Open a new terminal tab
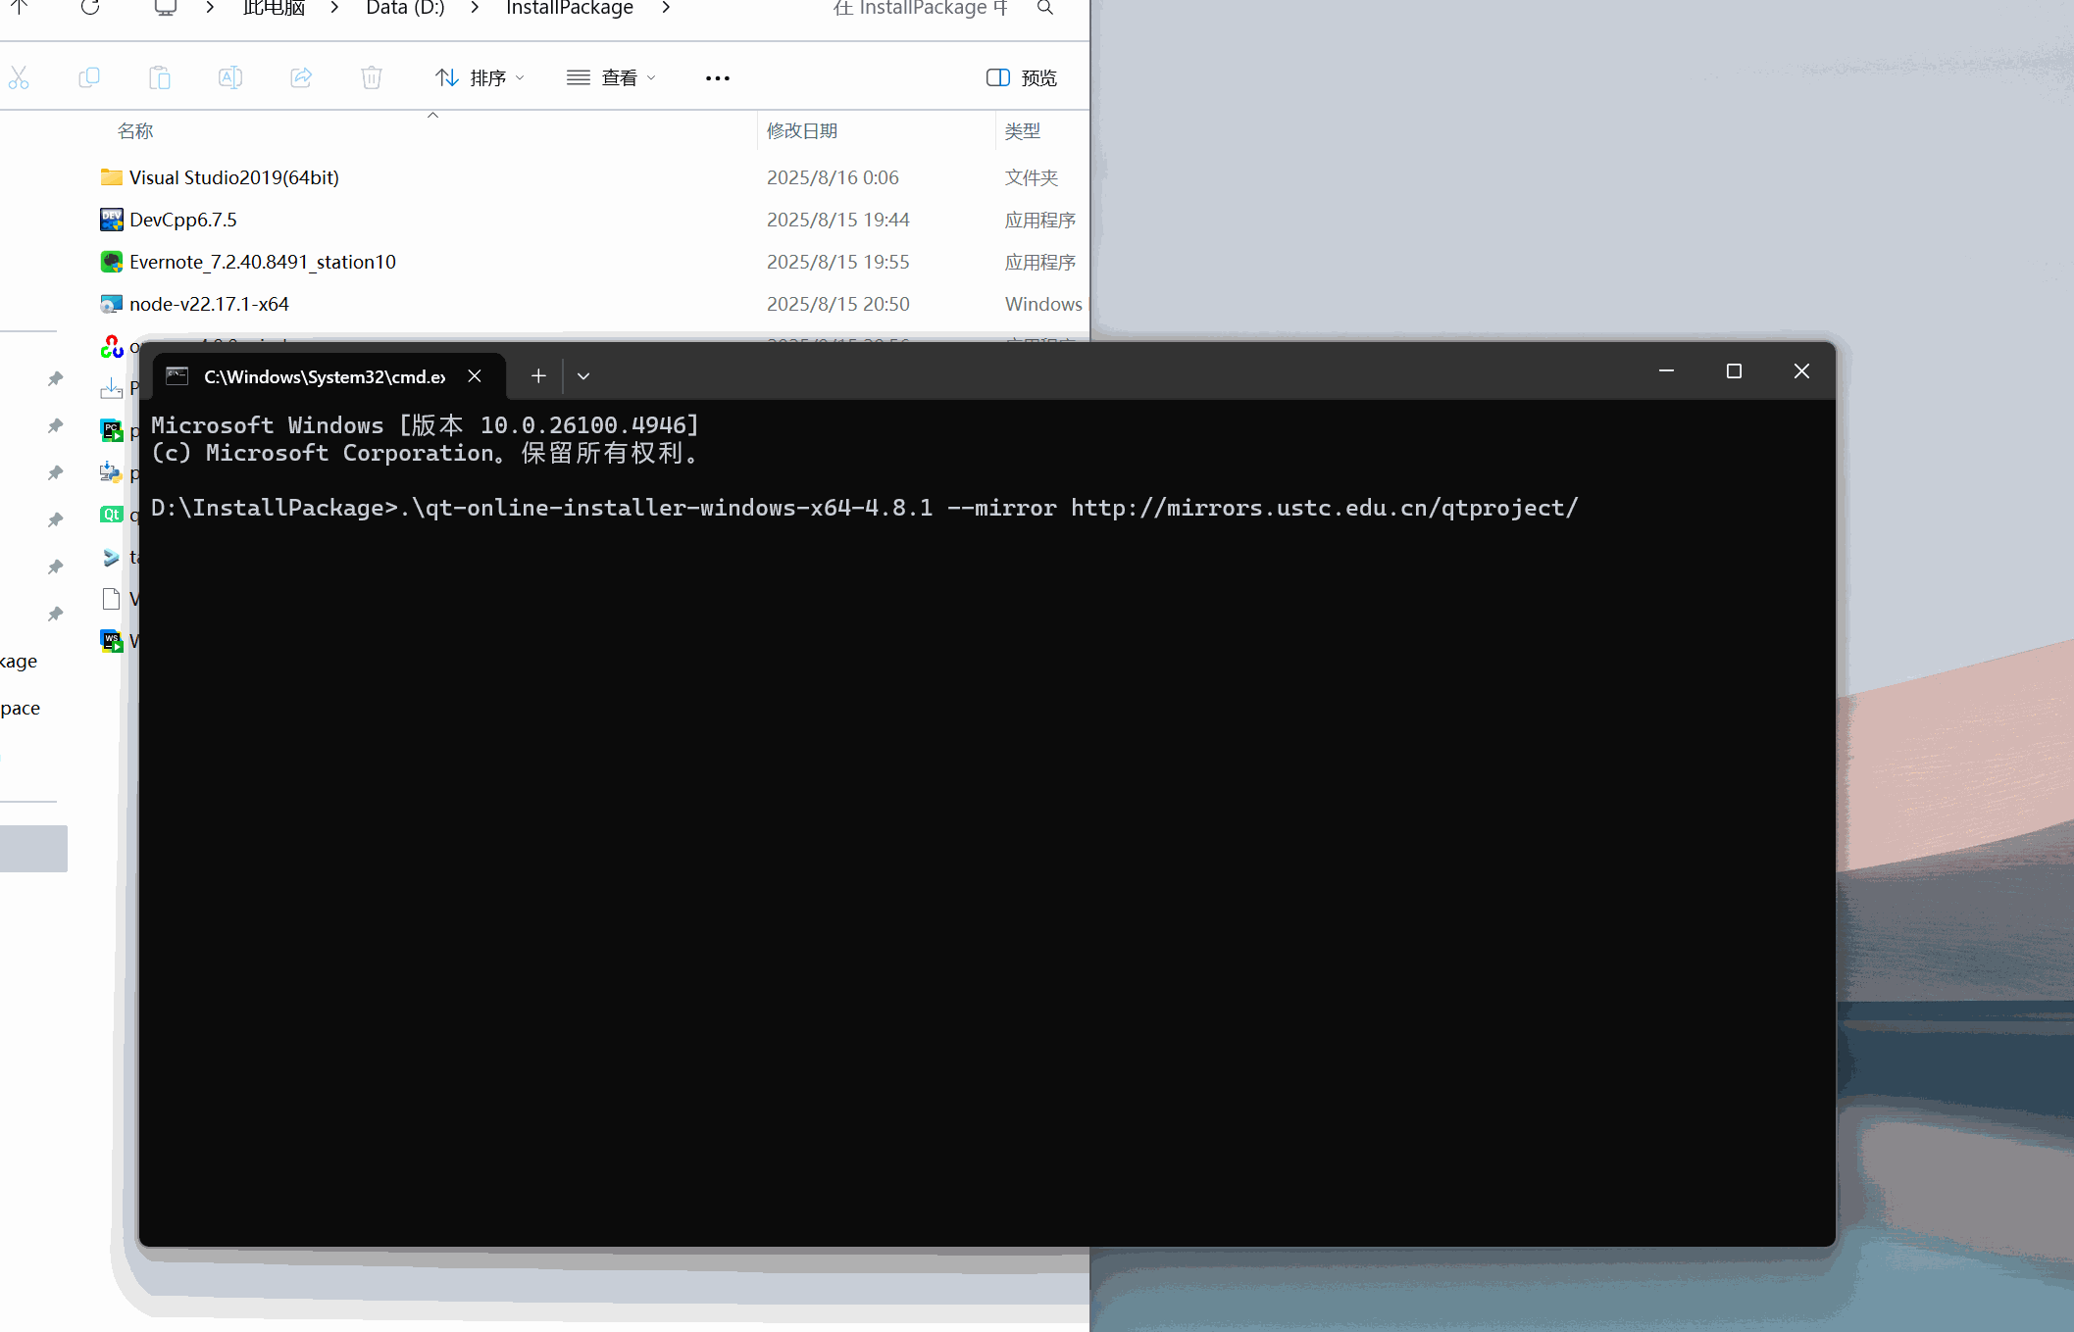 pos(538,376)
